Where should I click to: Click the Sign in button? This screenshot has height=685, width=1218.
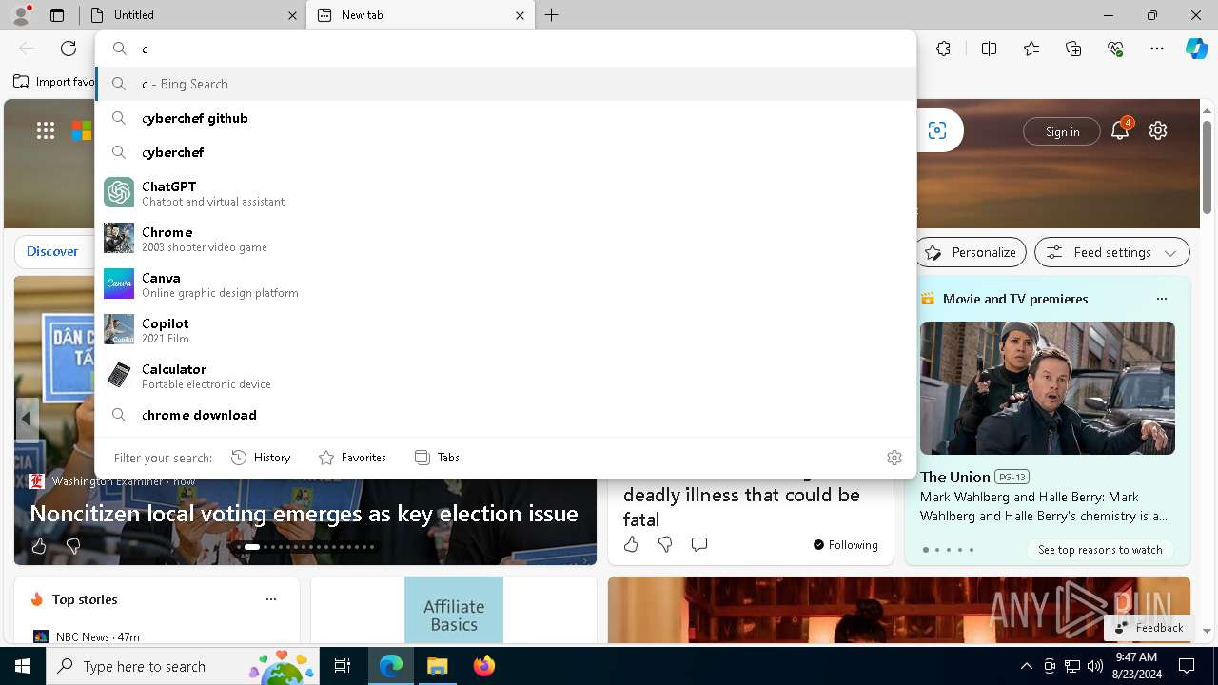(x=1062, y=131)
